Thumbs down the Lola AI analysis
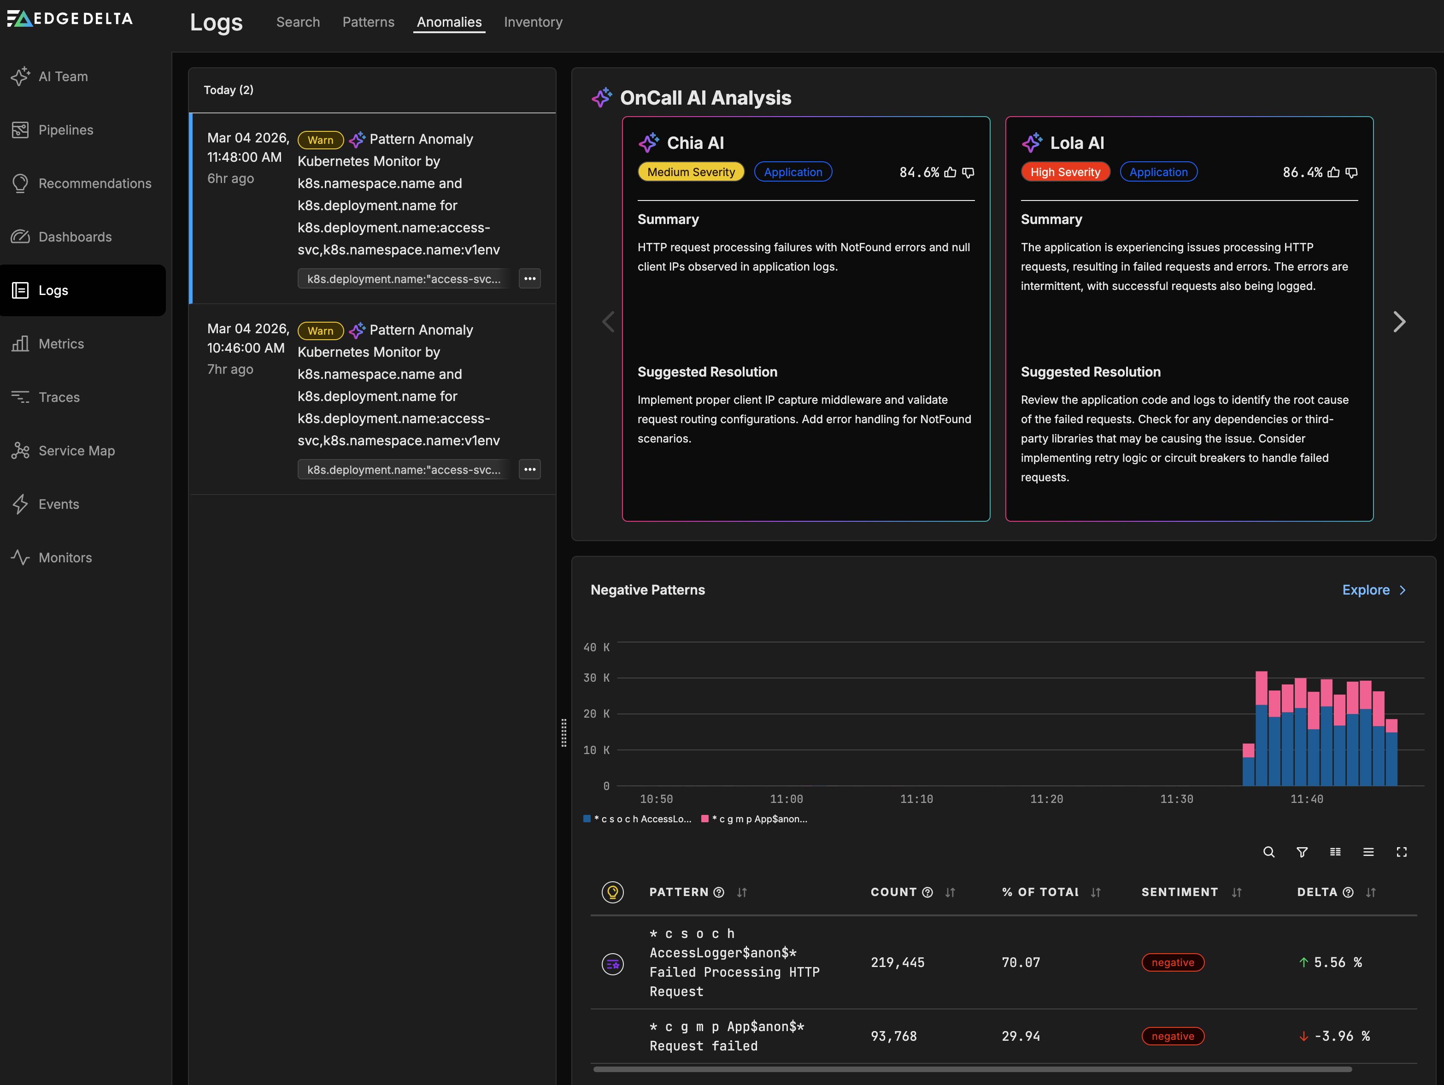This screenshot has height=1085, width=1444. tap(1351, 172)
